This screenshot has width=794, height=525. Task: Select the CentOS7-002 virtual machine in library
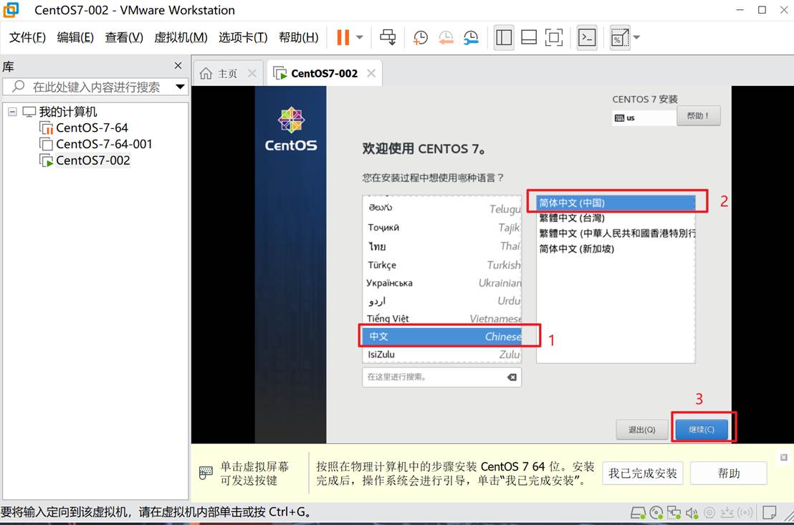click(x=92, y=160)
